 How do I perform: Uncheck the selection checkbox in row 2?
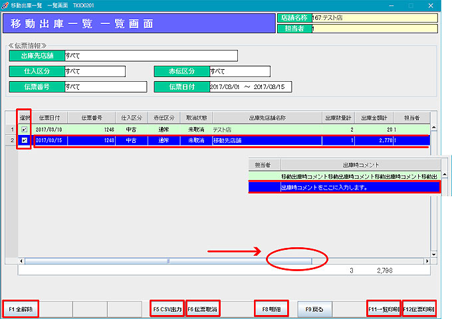(25, 141)
